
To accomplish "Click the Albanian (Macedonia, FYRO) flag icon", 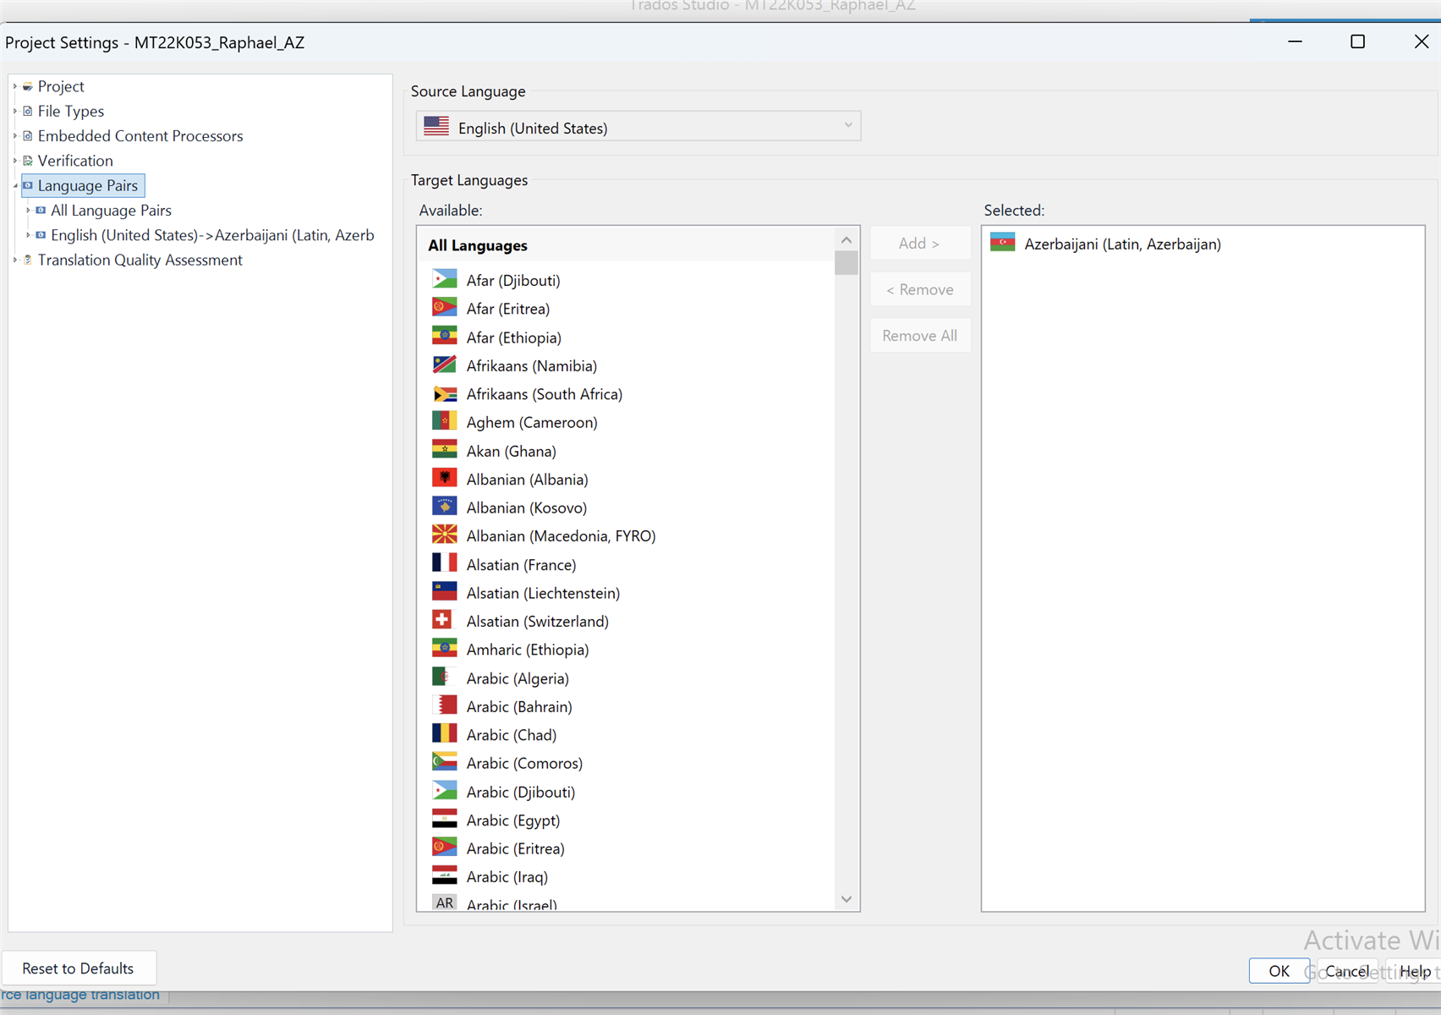I will pos(444,535).
